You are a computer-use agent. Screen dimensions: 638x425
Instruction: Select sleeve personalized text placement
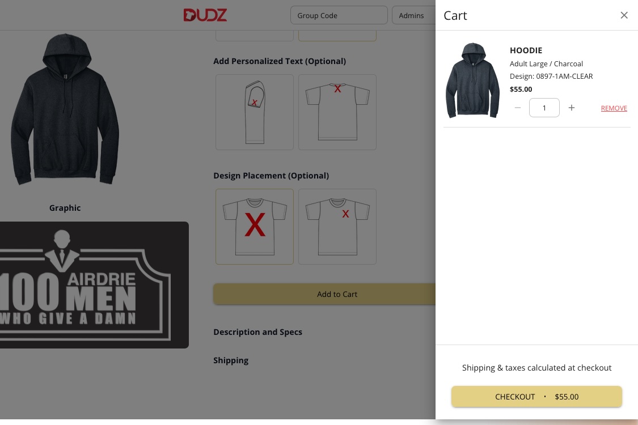[255, 112]
